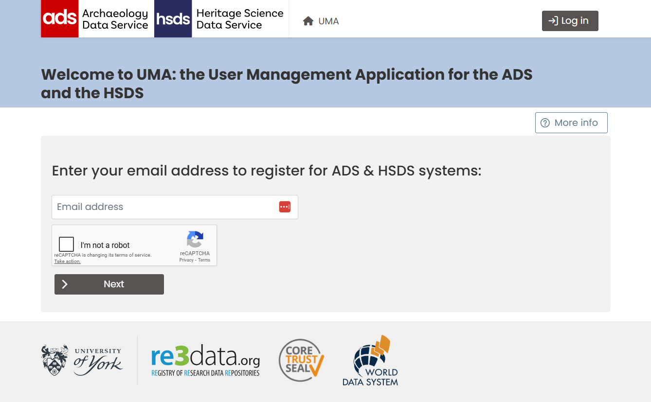
Task: Click the red envelope icon in email field
Action: click(x=285, y=207)
